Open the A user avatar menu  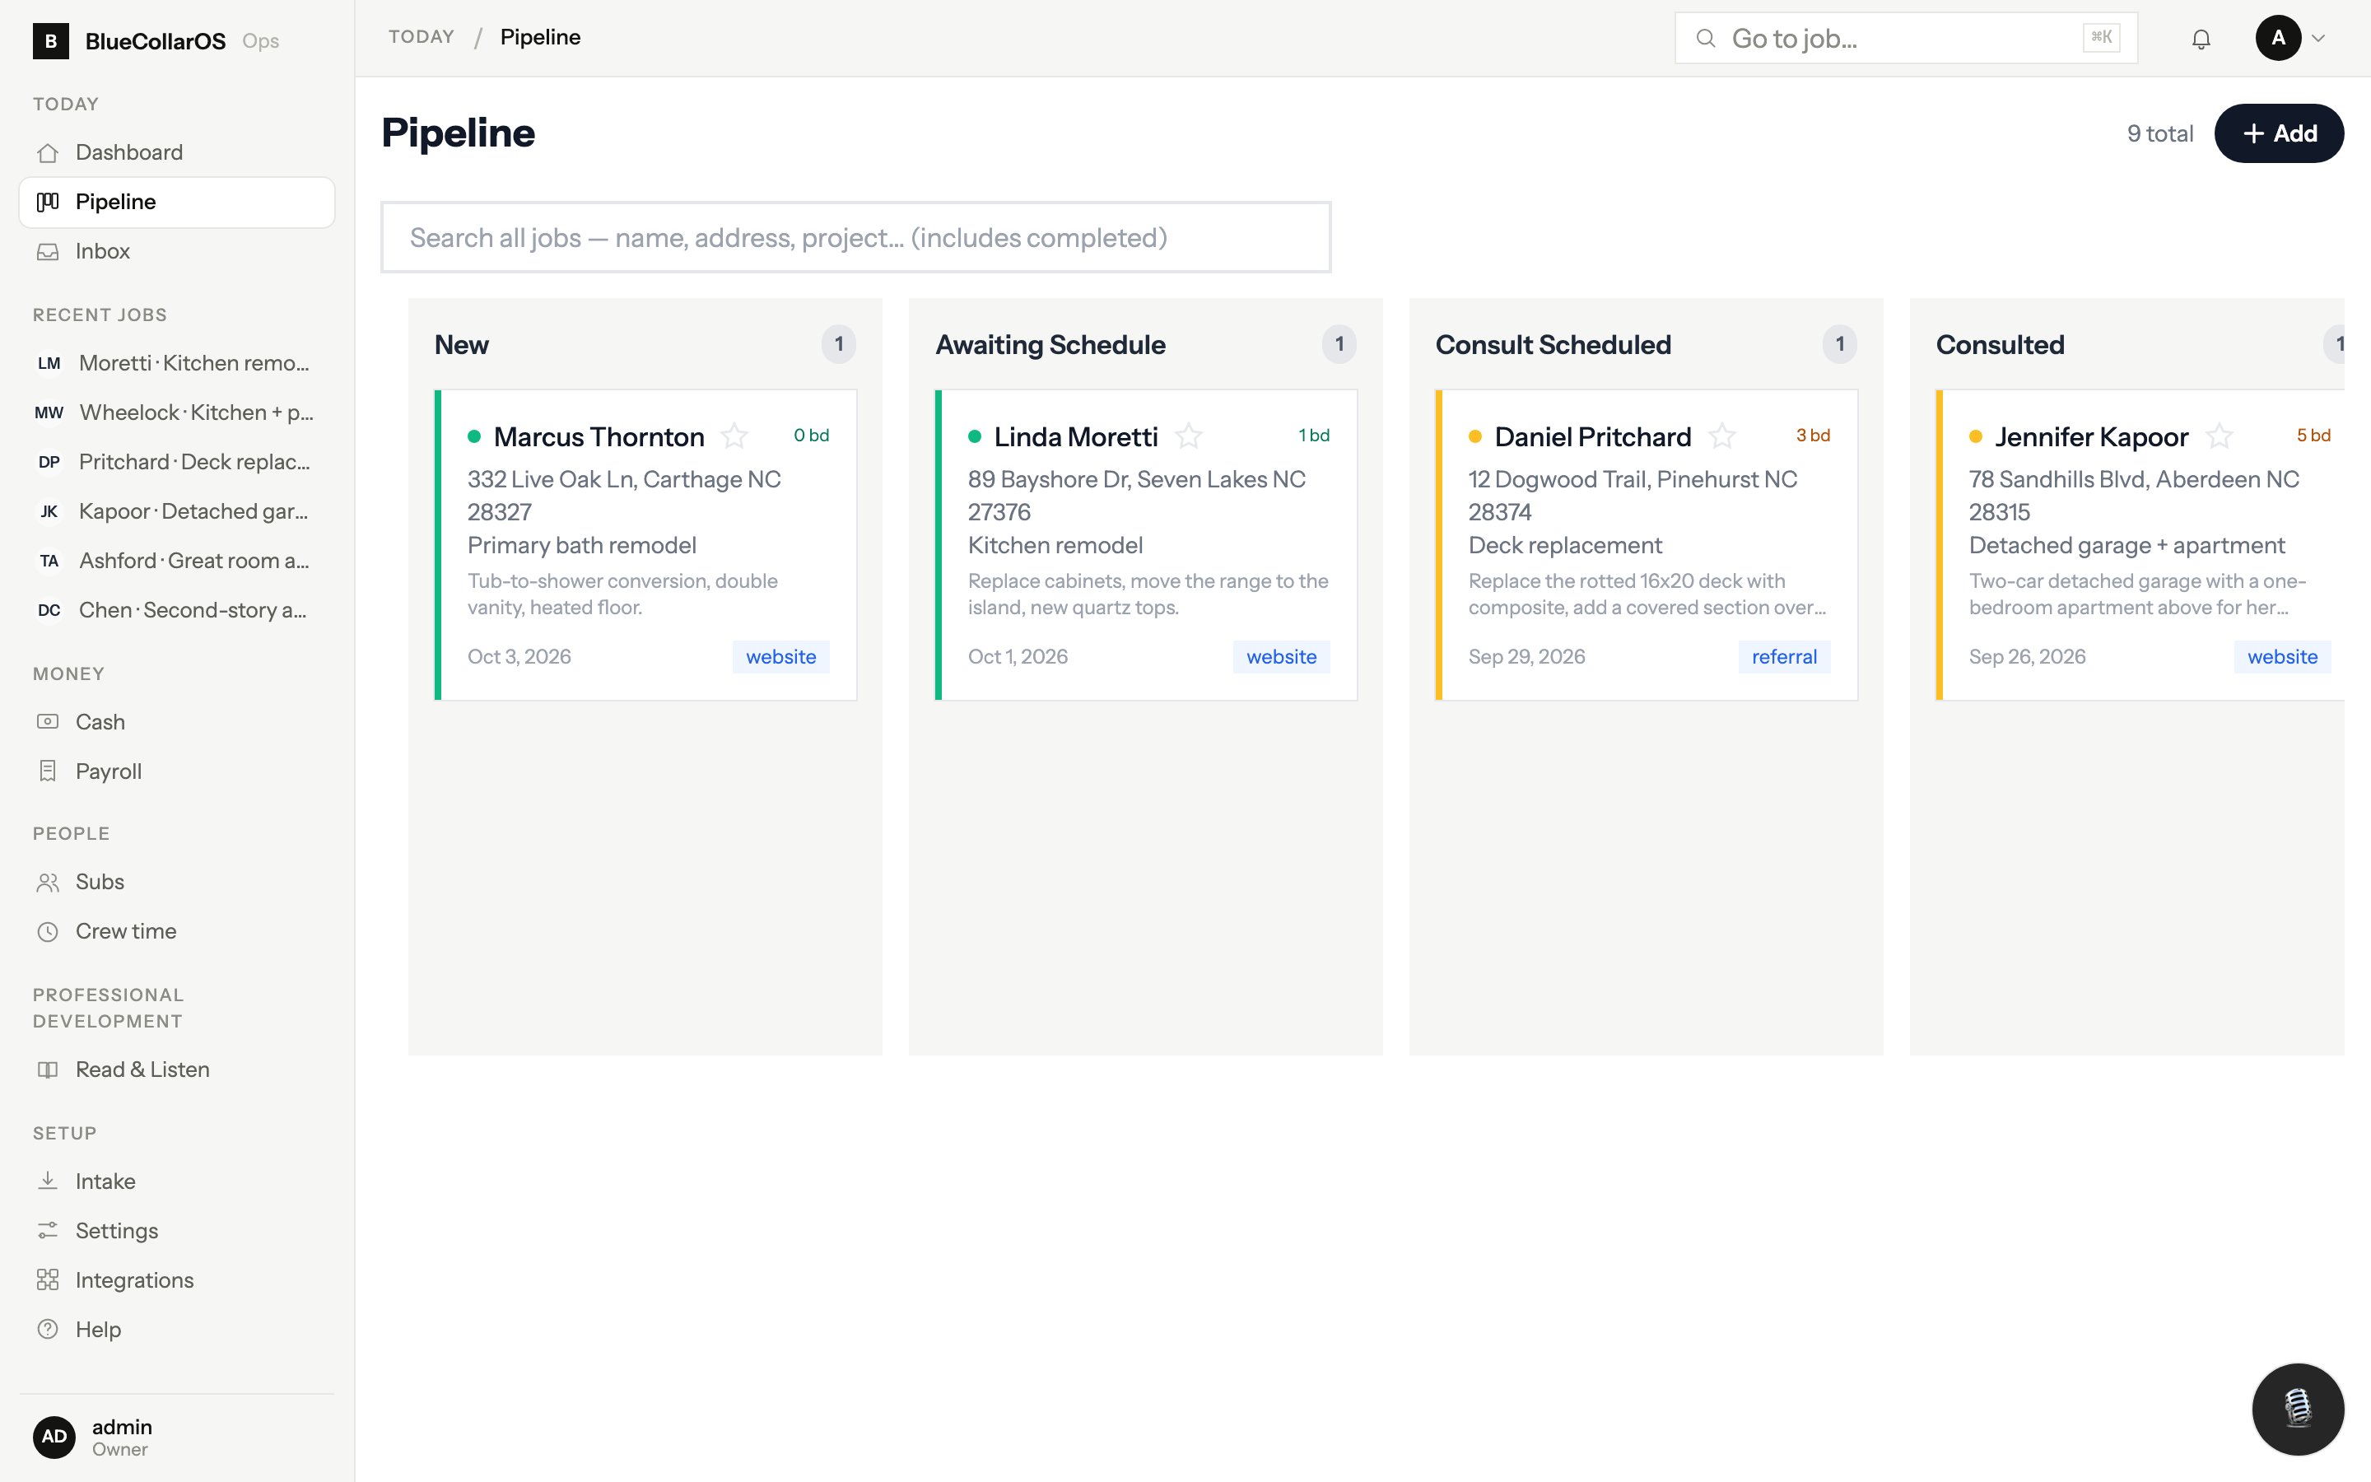(2277, 38)
